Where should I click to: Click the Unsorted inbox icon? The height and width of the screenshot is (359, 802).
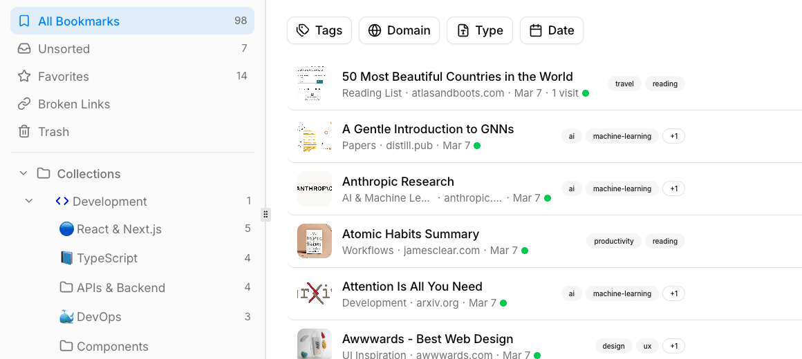(24, 48)
